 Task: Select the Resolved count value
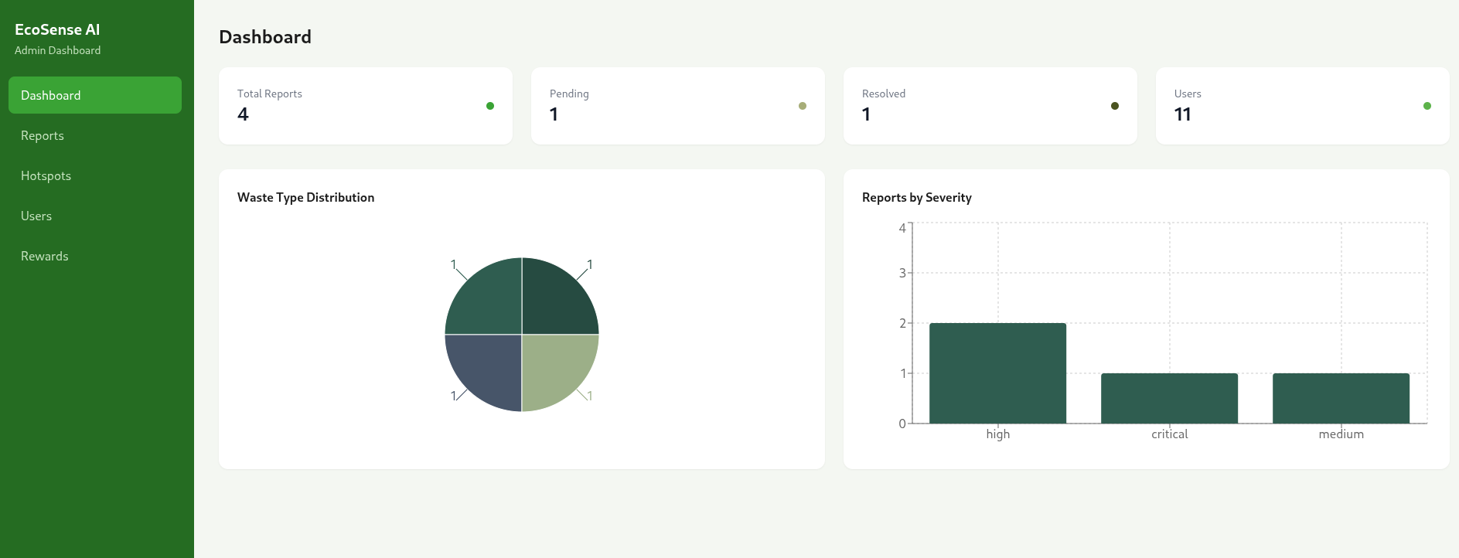[866, 114]
